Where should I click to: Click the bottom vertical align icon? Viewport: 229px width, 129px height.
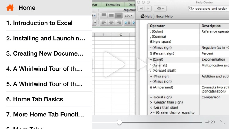tap(118, 15)
